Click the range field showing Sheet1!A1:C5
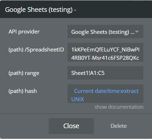This screenshot has height=139, width=152. pos(105,73)
